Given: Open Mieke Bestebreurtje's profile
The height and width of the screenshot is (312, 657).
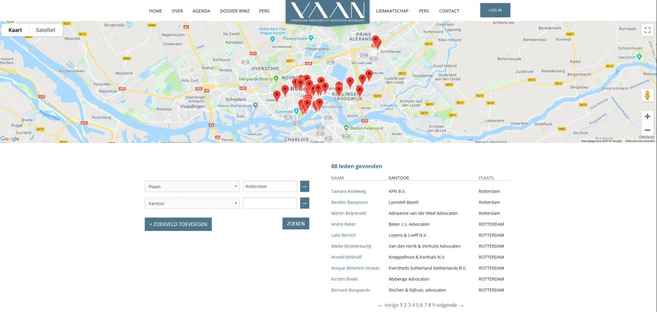Looking at the screenshot, I should coord(351,246).
